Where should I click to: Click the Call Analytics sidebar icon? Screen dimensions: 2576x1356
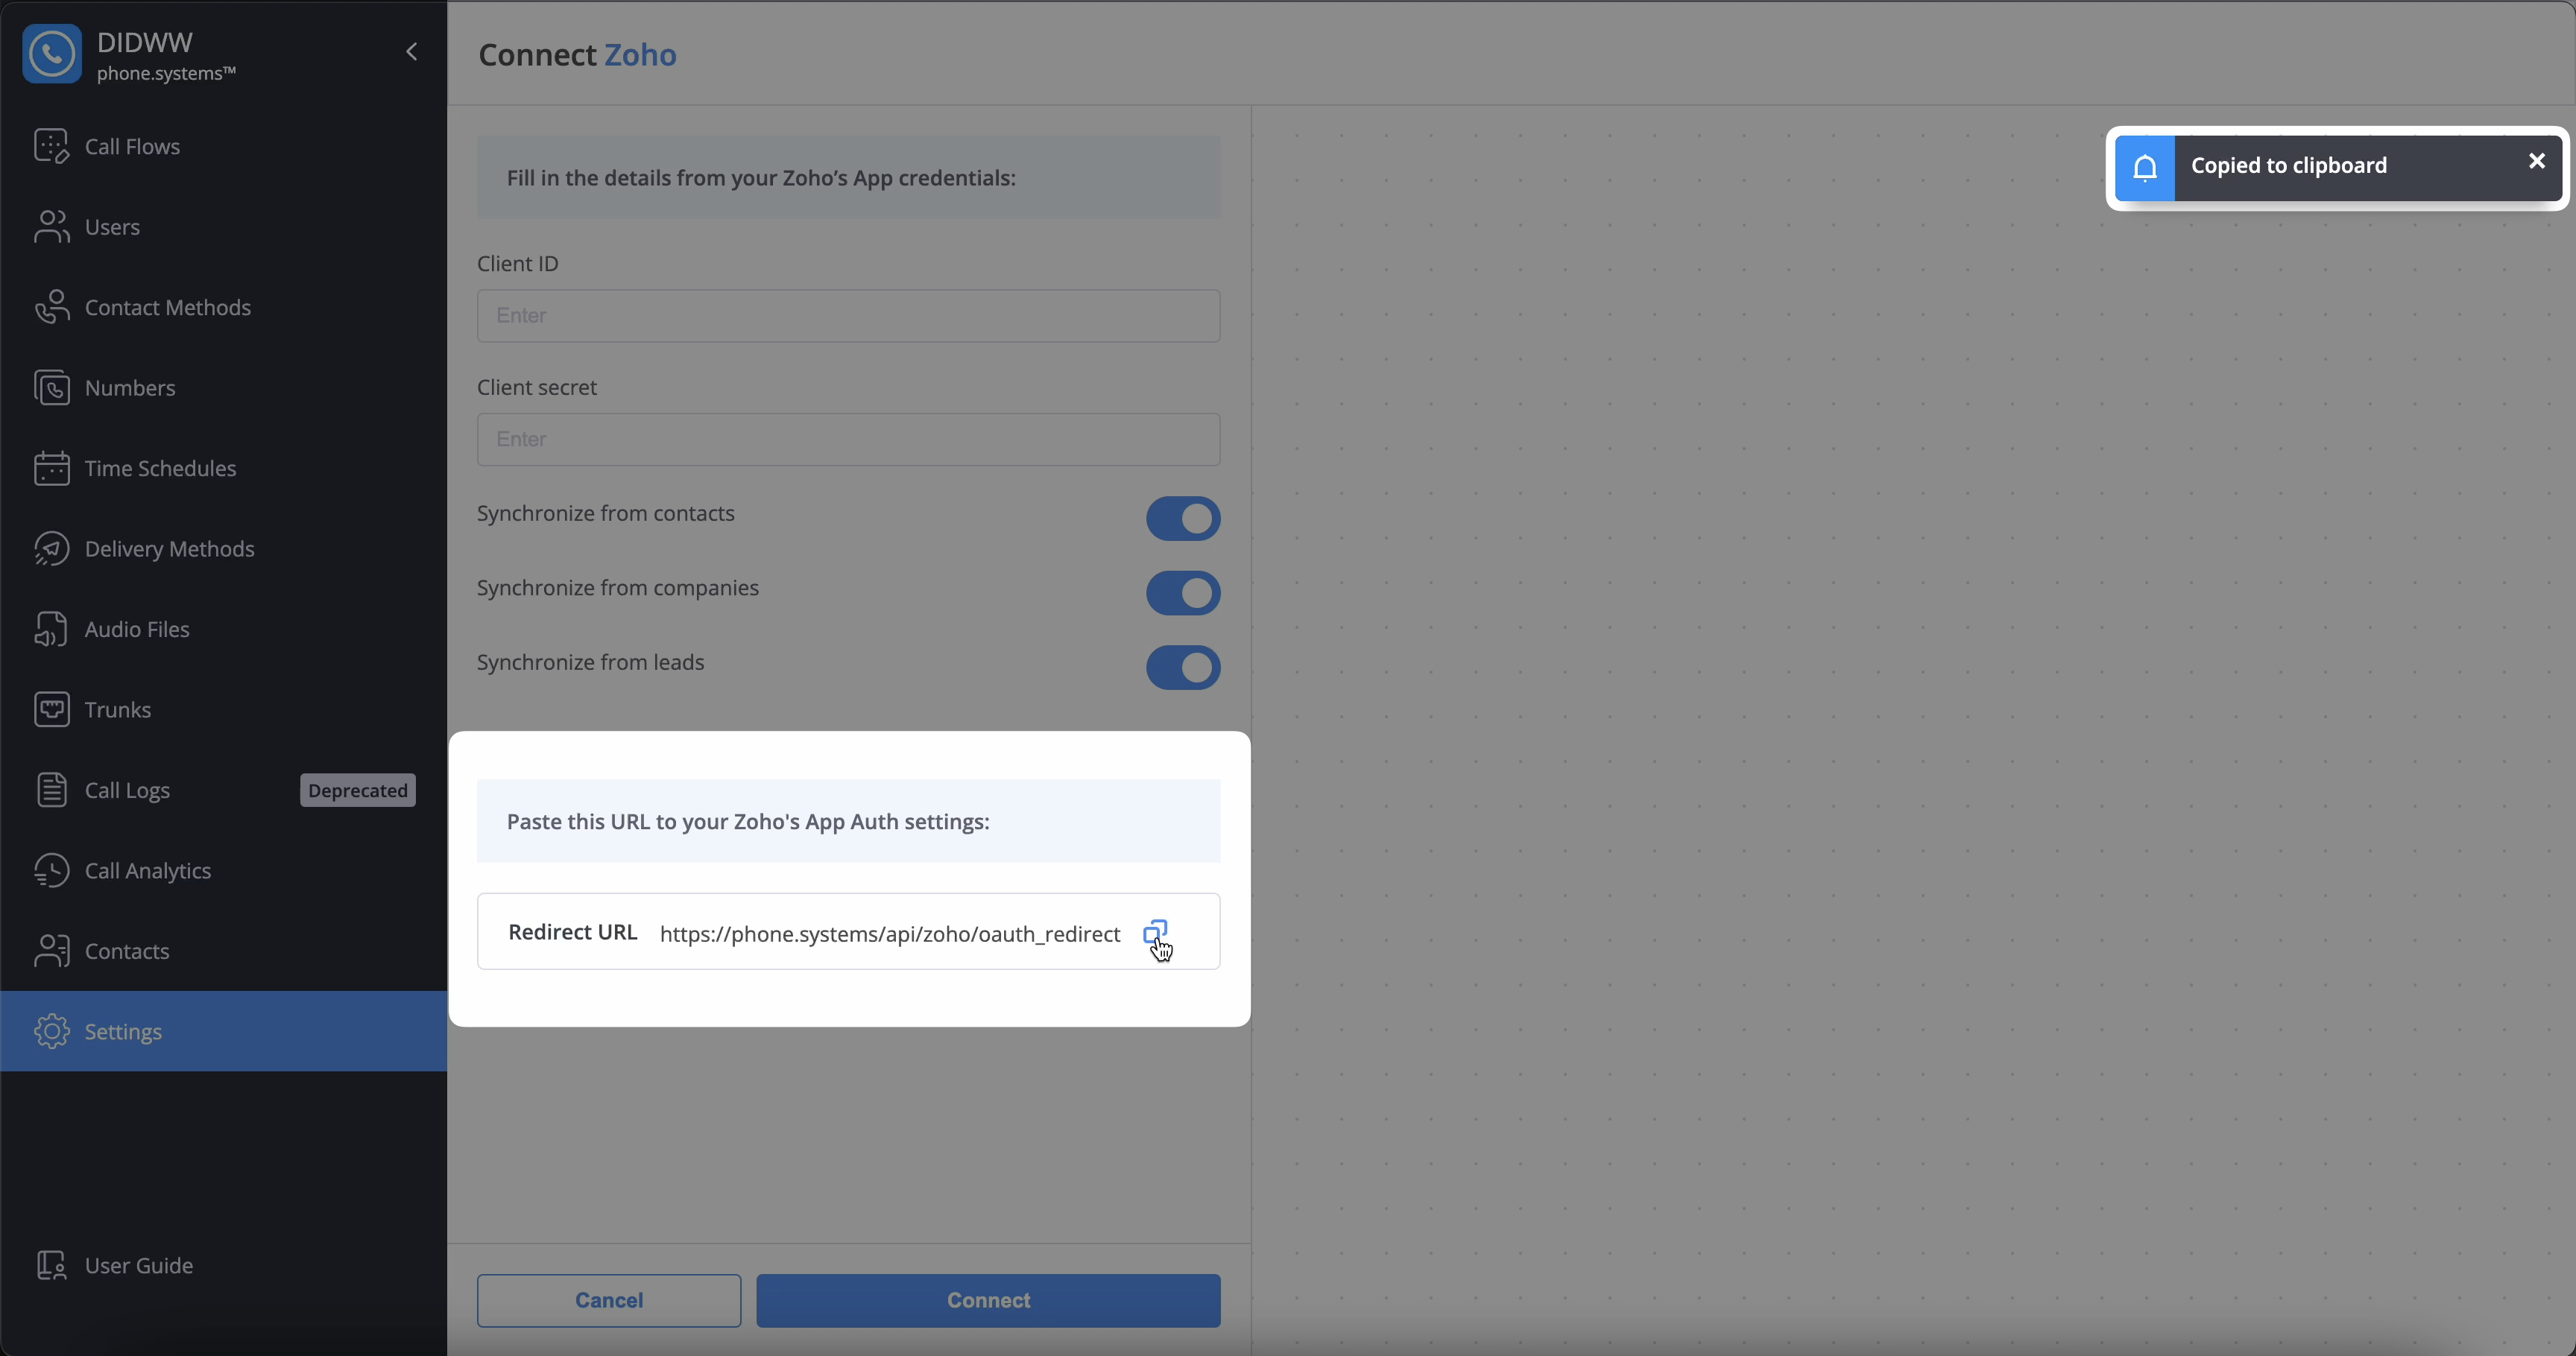(x=52, y=870)
